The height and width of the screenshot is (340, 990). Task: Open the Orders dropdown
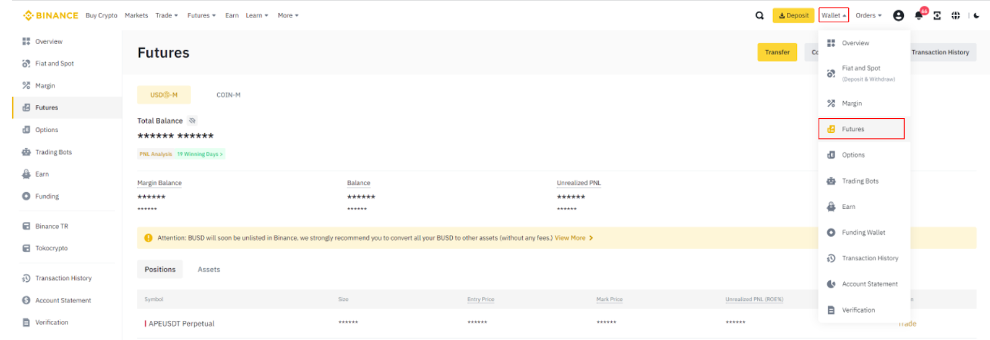(869, 15)
